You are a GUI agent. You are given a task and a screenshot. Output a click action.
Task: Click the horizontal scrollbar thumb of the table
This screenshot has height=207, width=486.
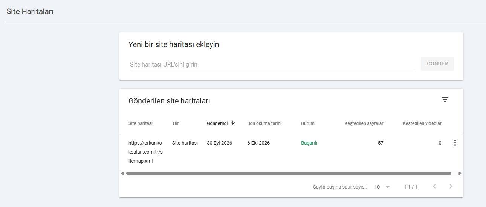click(289, 174)
